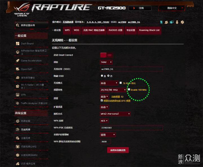Viewport: 203px width, 167px height.
Task: Click the ac2900_5G SSID link in header
Action: coord(134,22)
